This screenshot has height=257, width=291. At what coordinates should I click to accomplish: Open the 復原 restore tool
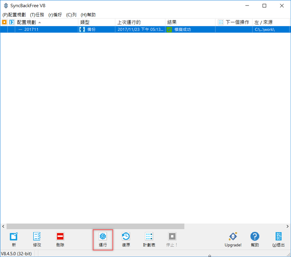point(126,240)
